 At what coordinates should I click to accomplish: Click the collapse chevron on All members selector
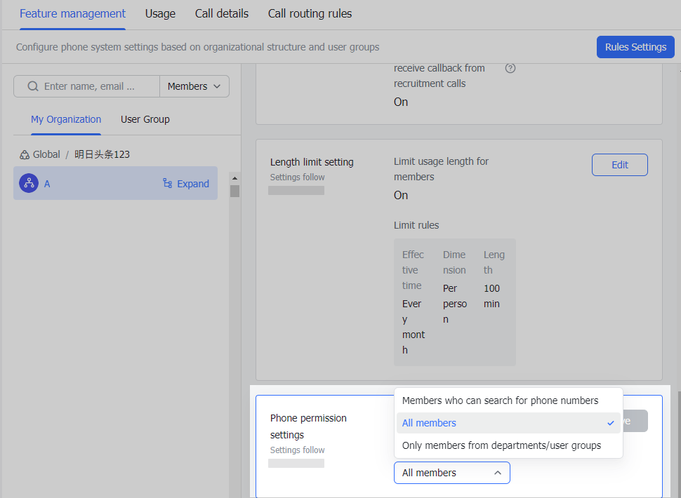pos(500,472)
